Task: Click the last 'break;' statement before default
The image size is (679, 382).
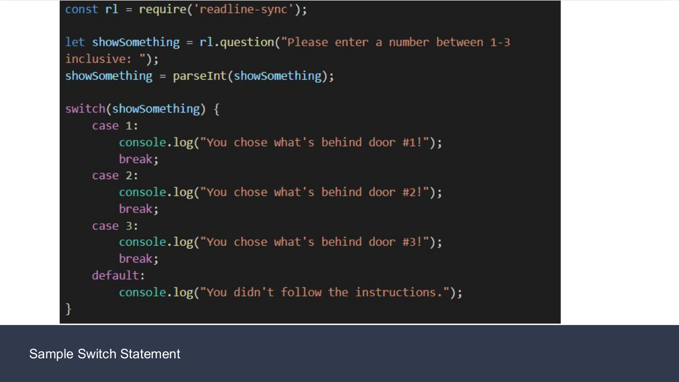Action: coord(139,259)
